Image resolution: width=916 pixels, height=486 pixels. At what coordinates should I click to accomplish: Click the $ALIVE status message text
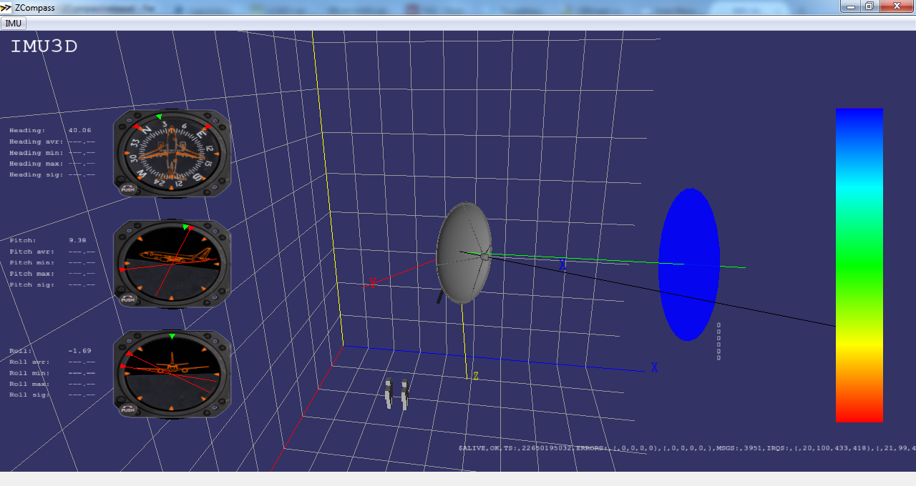click(687, 448)
